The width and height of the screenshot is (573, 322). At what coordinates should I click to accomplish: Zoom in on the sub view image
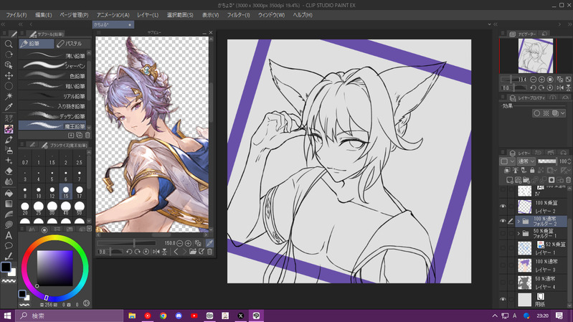point(189,243)
